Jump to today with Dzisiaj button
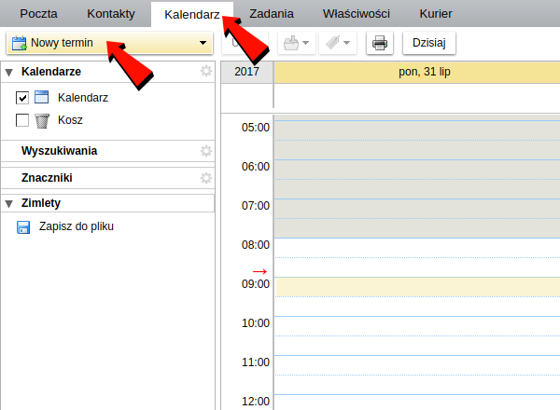 tap(429, 43)
